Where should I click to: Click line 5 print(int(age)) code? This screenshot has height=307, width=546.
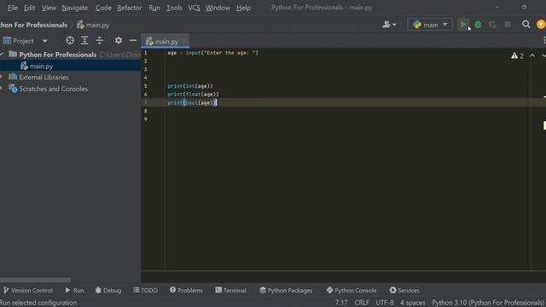tap(189, 86)
